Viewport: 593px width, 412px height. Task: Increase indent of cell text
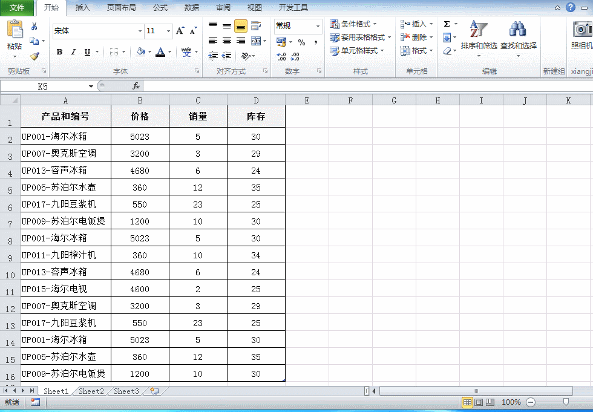(227, 56)
